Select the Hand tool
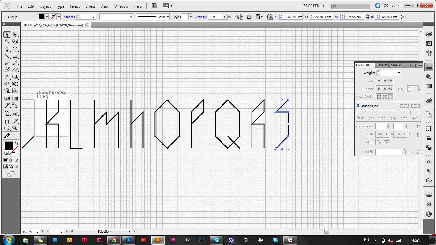 coord(7,128)
